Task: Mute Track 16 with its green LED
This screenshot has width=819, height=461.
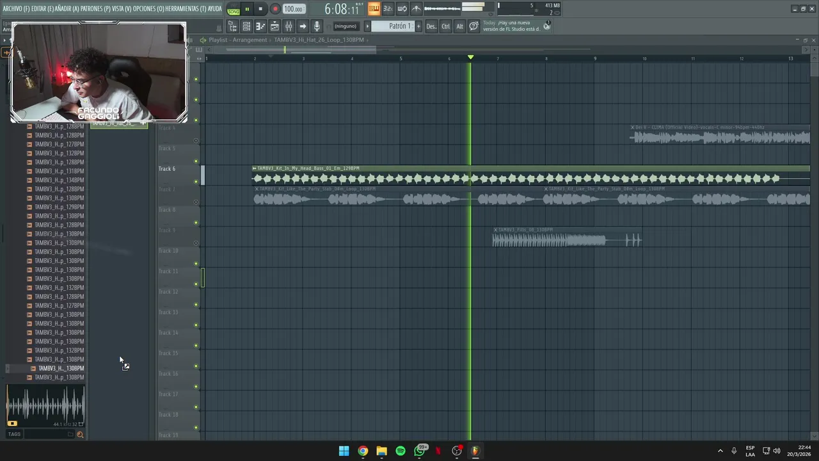Action: (x=196, y=387)
